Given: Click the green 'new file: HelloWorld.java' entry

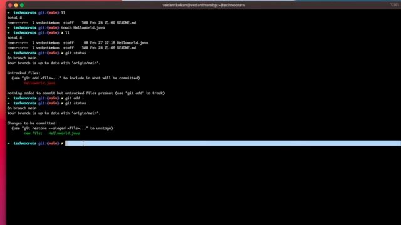Looking at the screenshot, I should click(x=52, y=133).
